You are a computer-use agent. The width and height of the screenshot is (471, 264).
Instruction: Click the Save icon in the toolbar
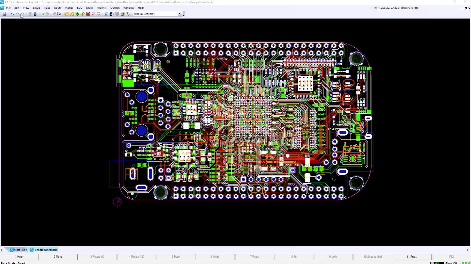5,14
